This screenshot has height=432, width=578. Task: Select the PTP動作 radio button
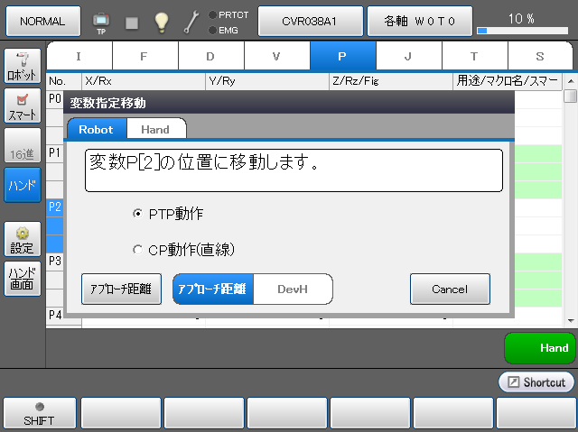coord(137,214)
